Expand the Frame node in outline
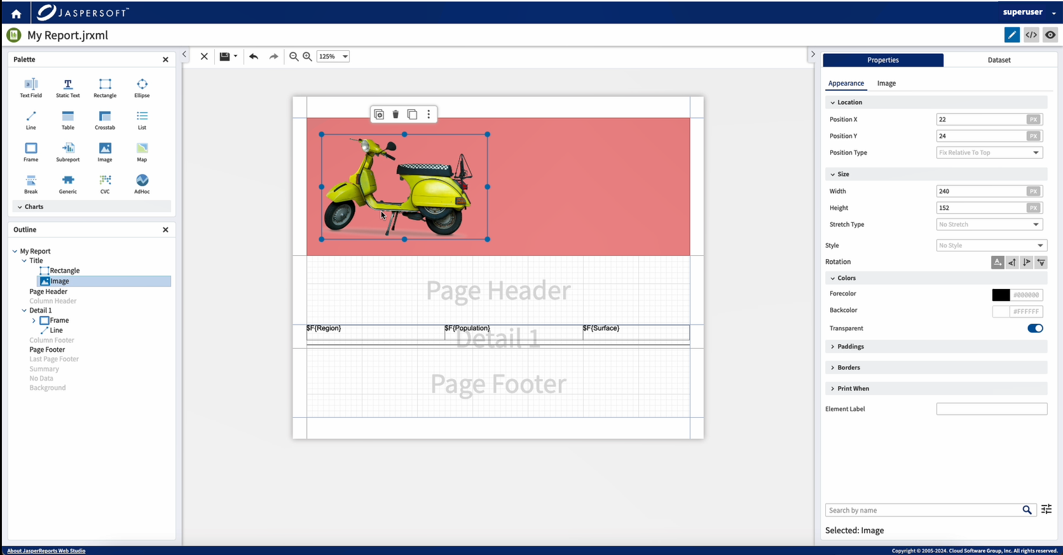 point(34,321)
